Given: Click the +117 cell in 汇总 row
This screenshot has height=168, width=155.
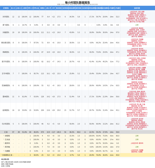Looking at the screenshot, I should 53,132.
